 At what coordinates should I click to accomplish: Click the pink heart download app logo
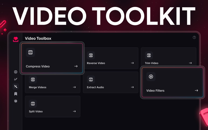point(16,39)
